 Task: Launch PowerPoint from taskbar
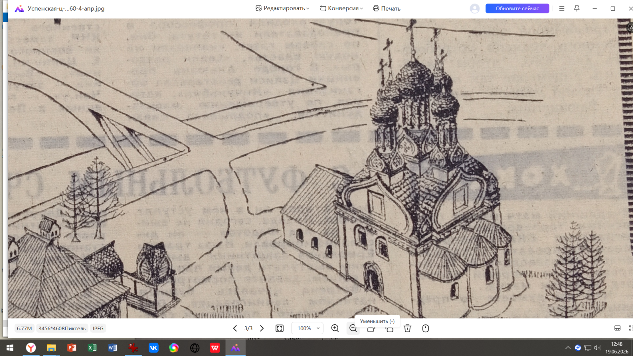coord(72,348)
